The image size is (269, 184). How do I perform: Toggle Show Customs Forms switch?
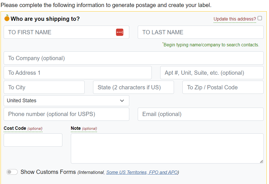12,172
